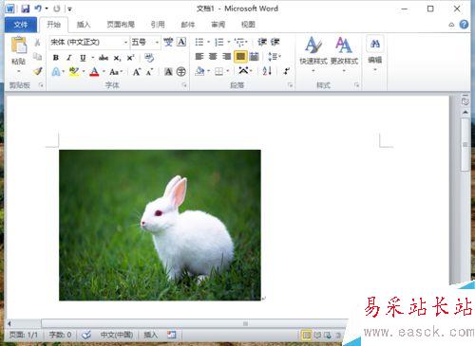This screenshot has width=475, height=346.
Task: Open the font size combo box
Action: (145, 42)
